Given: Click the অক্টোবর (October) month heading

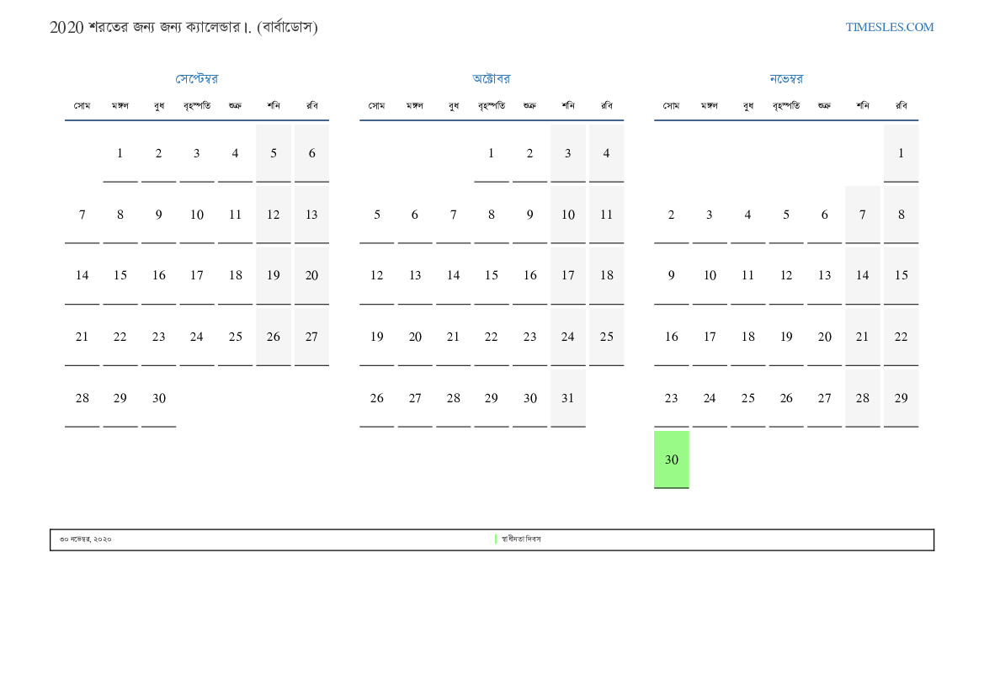Looking at the screenshot, I should coord(491,79).
